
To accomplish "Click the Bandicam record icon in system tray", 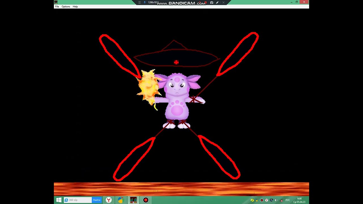I will click(262, 200).
